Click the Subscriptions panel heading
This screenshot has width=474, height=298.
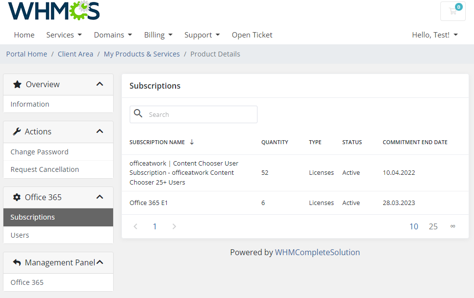[155, 86]
